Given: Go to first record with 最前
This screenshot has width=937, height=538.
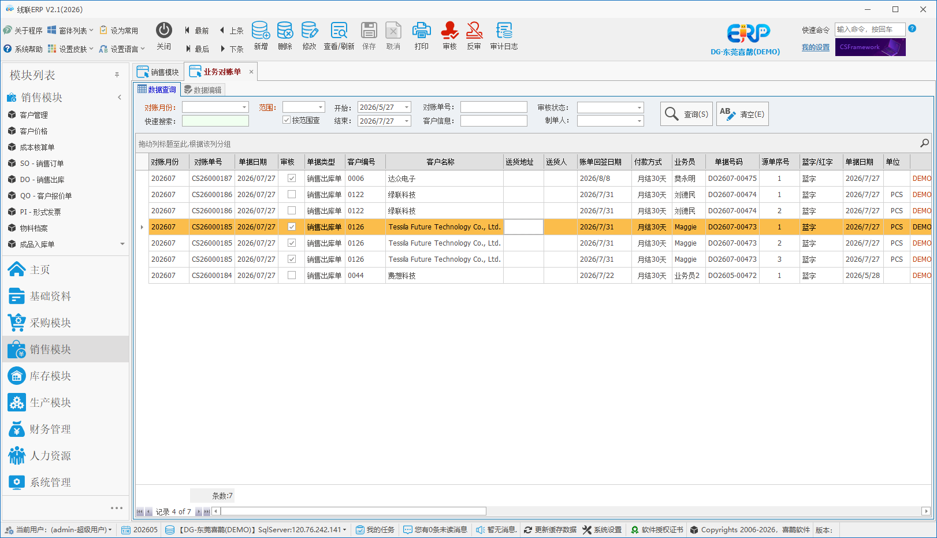Looking at the screenshot, I should 196,31.
